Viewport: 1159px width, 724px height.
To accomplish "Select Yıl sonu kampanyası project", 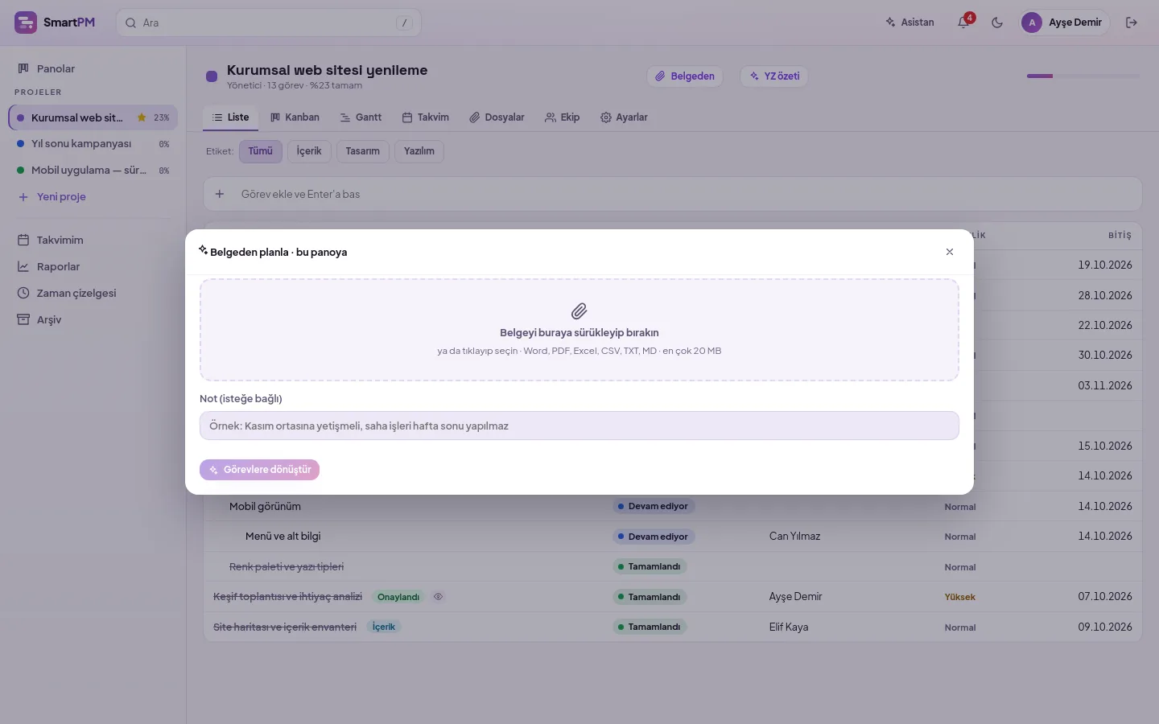I will tap(93, 144).
